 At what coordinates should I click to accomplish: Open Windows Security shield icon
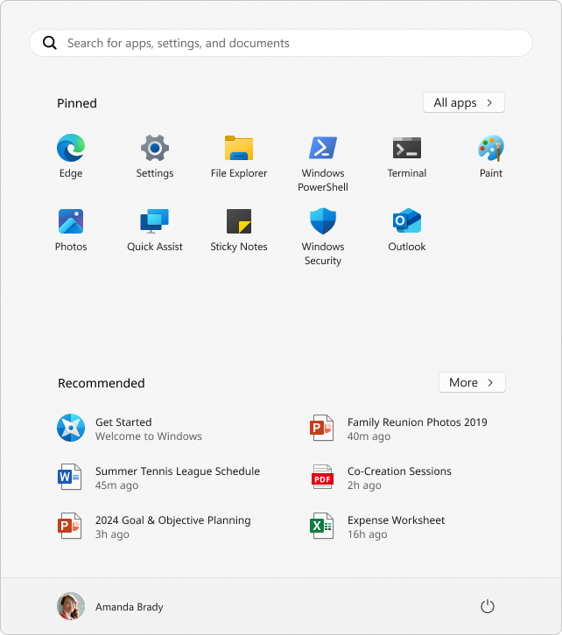[x=323, y=221]
